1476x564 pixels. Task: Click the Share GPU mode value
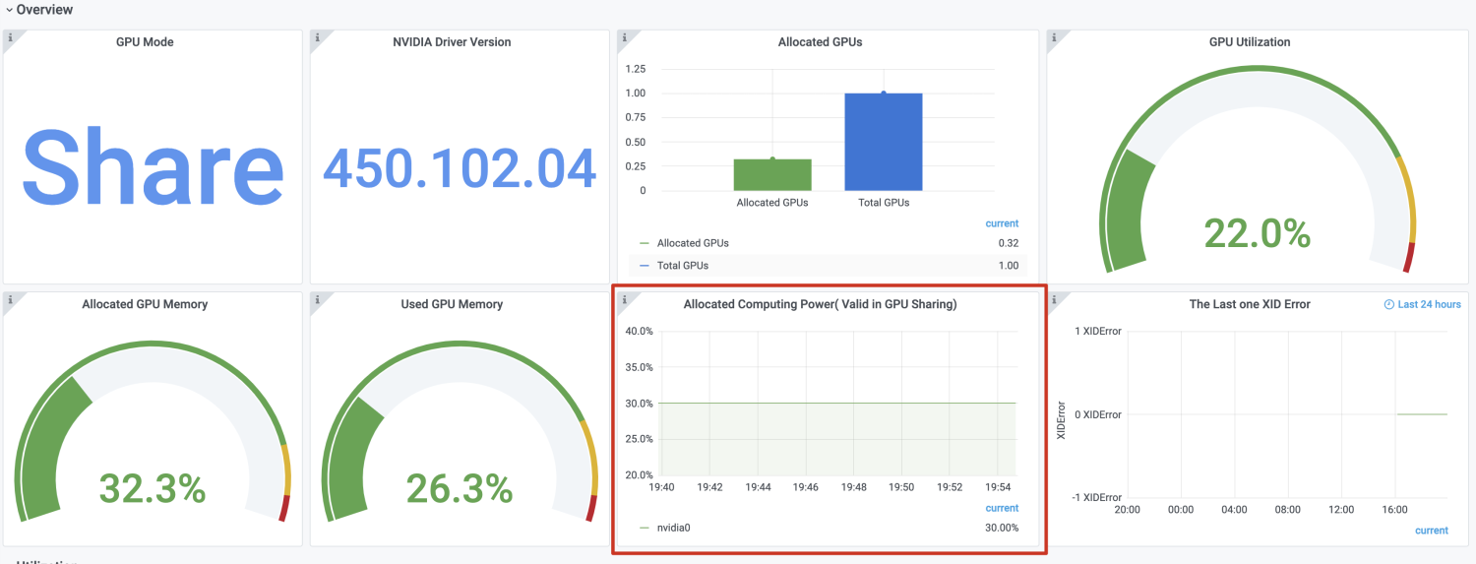pyautogui.click(x=153, y=166)
